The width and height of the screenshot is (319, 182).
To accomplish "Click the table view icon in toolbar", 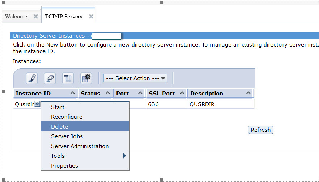I will [68, 78].
